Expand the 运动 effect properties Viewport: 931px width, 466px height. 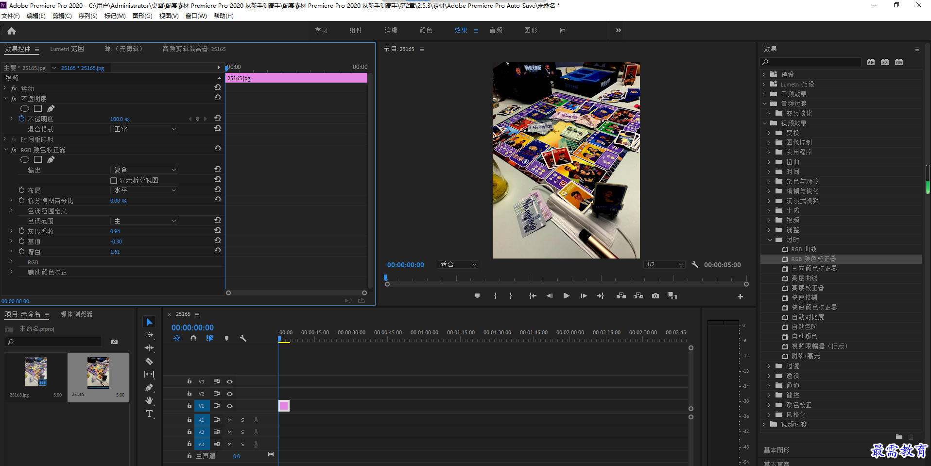(x=5, y=88)
